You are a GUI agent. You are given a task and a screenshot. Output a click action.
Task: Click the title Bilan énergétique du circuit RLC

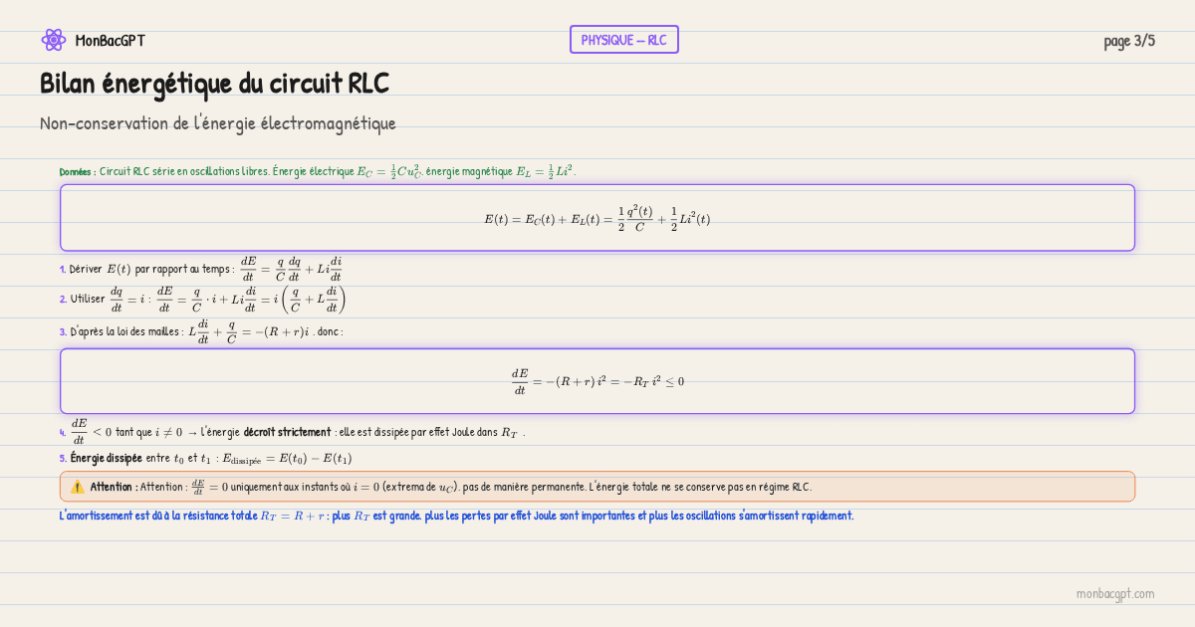pos(214,84)
